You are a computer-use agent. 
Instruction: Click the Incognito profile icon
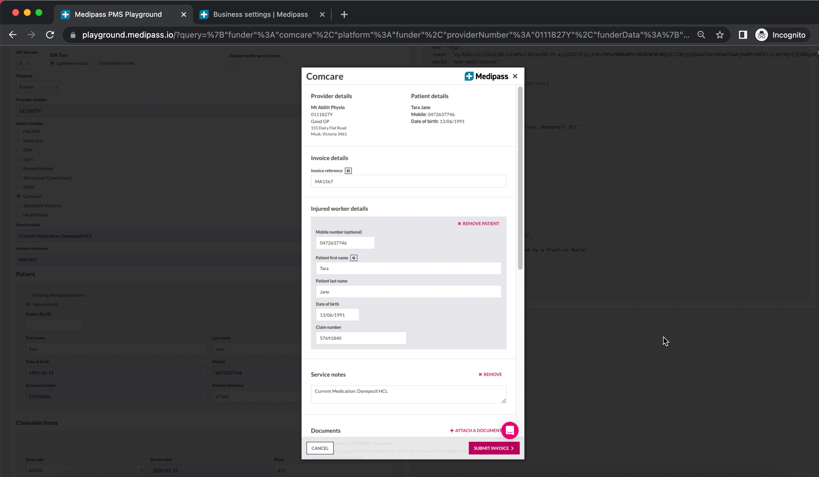coord(762,35)
